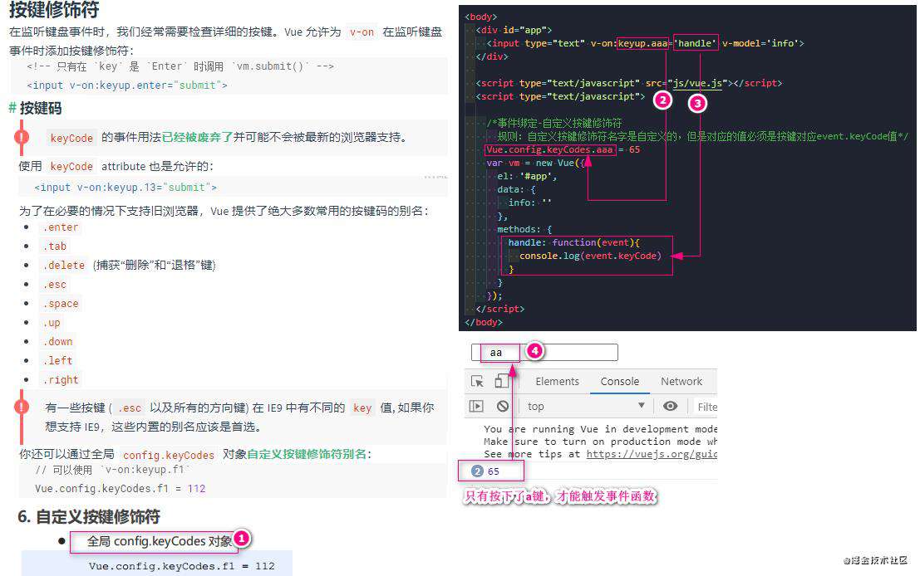Screen dimensions: 920x576
Task: Click the # anchor before 按键码 heading
Action: click(12, 108)
